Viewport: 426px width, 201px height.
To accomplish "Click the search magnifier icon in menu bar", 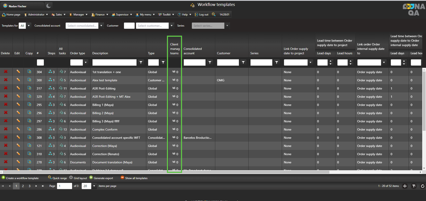I will click(x=214, y=14).
